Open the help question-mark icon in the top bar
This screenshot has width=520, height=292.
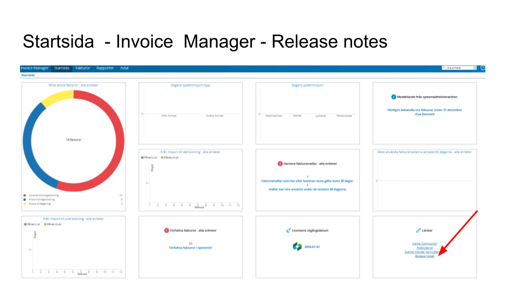[483, 68]
